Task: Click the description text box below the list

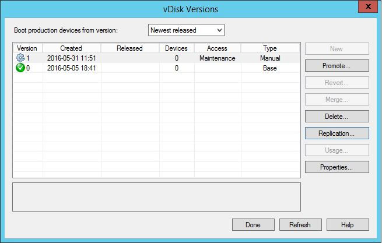Action: (157, 197)
